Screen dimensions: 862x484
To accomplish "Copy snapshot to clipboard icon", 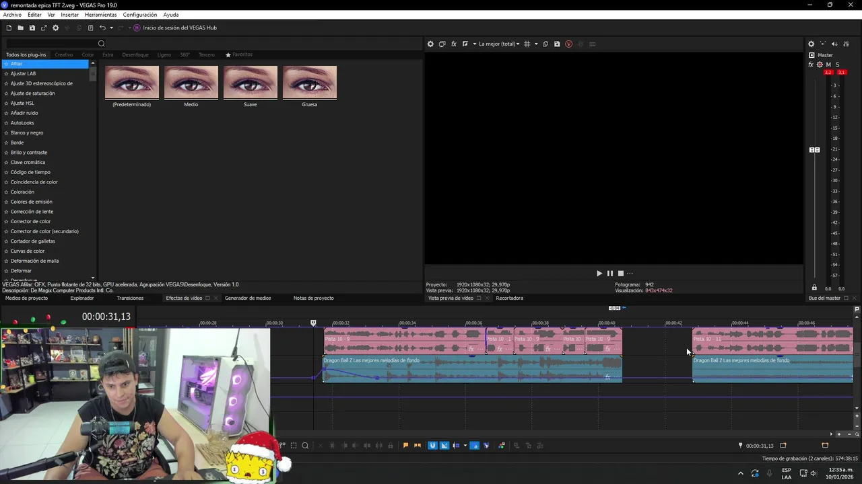I will click(x=545, y=44).
